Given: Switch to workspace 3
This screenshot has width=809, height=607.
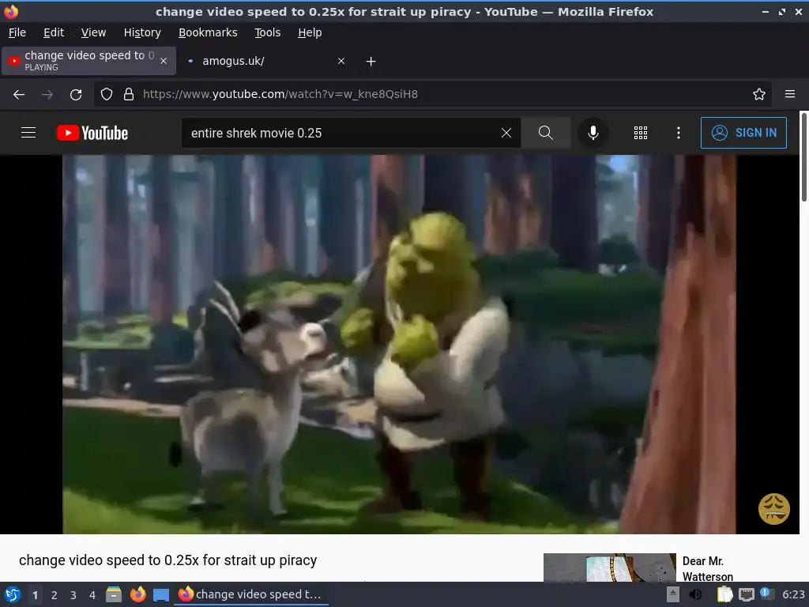Looking at the screenshot, I should tap(73, 595).
